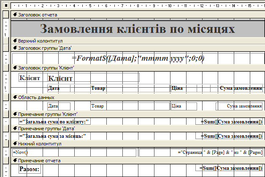Screen dimensions: 265x177
Task: Select the bold 'Дата' column header label
Action: coord(59,88)
